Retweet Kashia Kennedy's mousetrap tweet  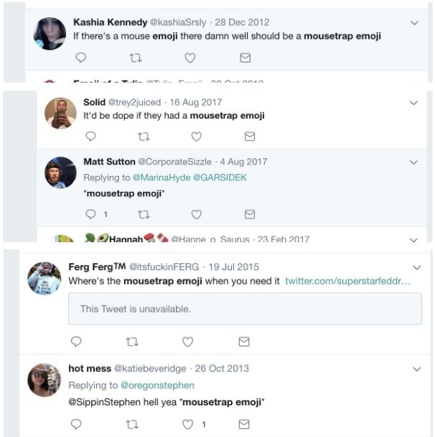(x=134, y=57)
